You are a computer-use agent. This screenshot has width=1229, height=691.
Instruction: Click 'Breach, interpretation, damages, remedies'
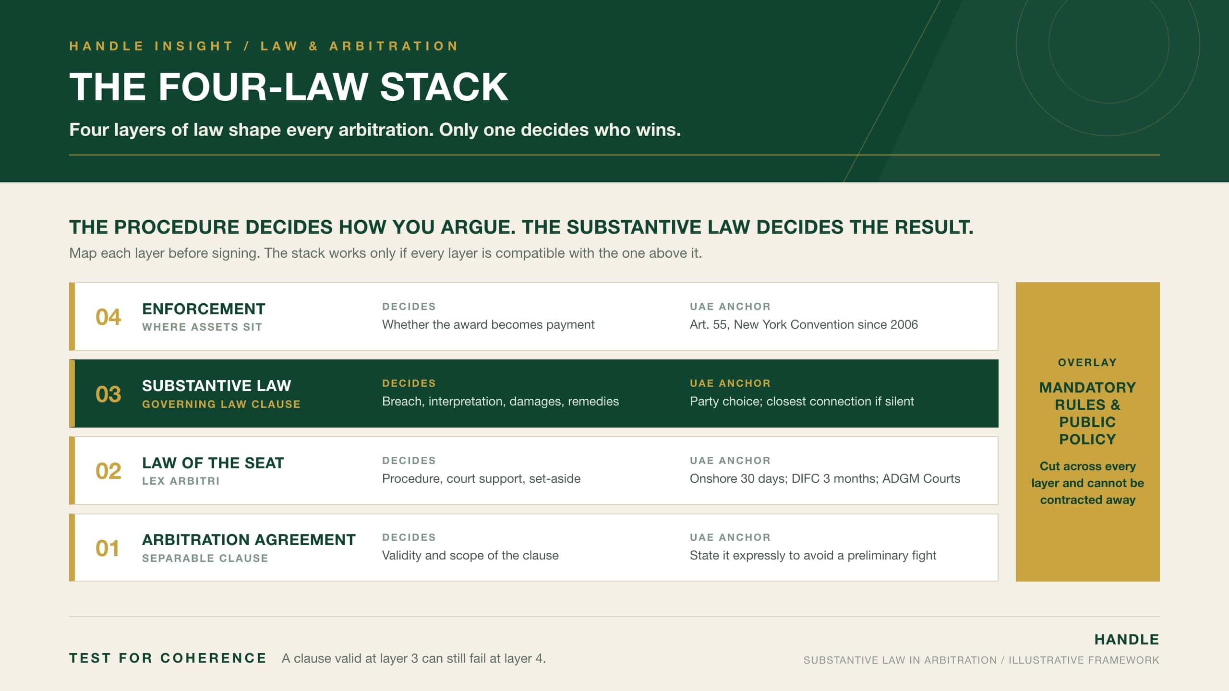pos(500,402)
